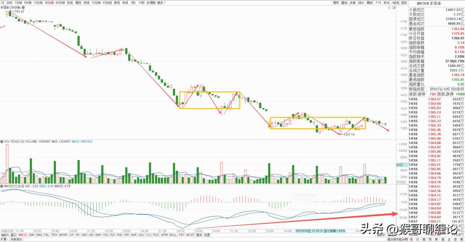Click the panel layout icon before 分时
Image resolution: width=465 pixels, height=242 pixels.
3,3
